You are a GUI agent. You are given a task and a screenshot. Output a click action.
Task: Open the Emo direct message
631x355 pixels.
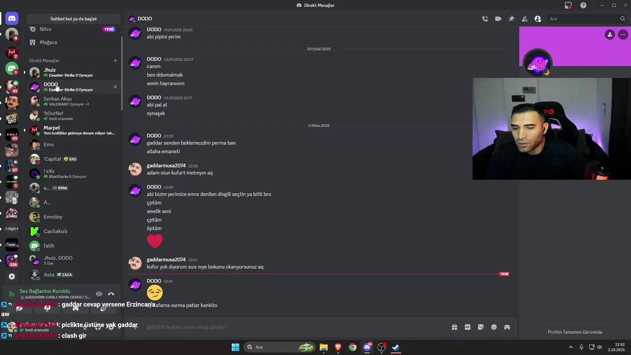point(73,144)
